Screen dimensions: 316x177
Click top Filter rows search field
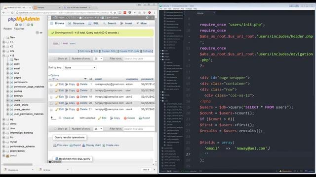click(139, 59)
